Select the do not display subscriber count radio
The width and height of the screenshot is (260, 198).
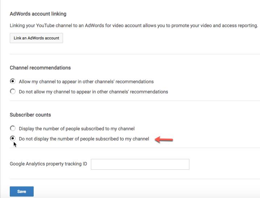[13, 139]
